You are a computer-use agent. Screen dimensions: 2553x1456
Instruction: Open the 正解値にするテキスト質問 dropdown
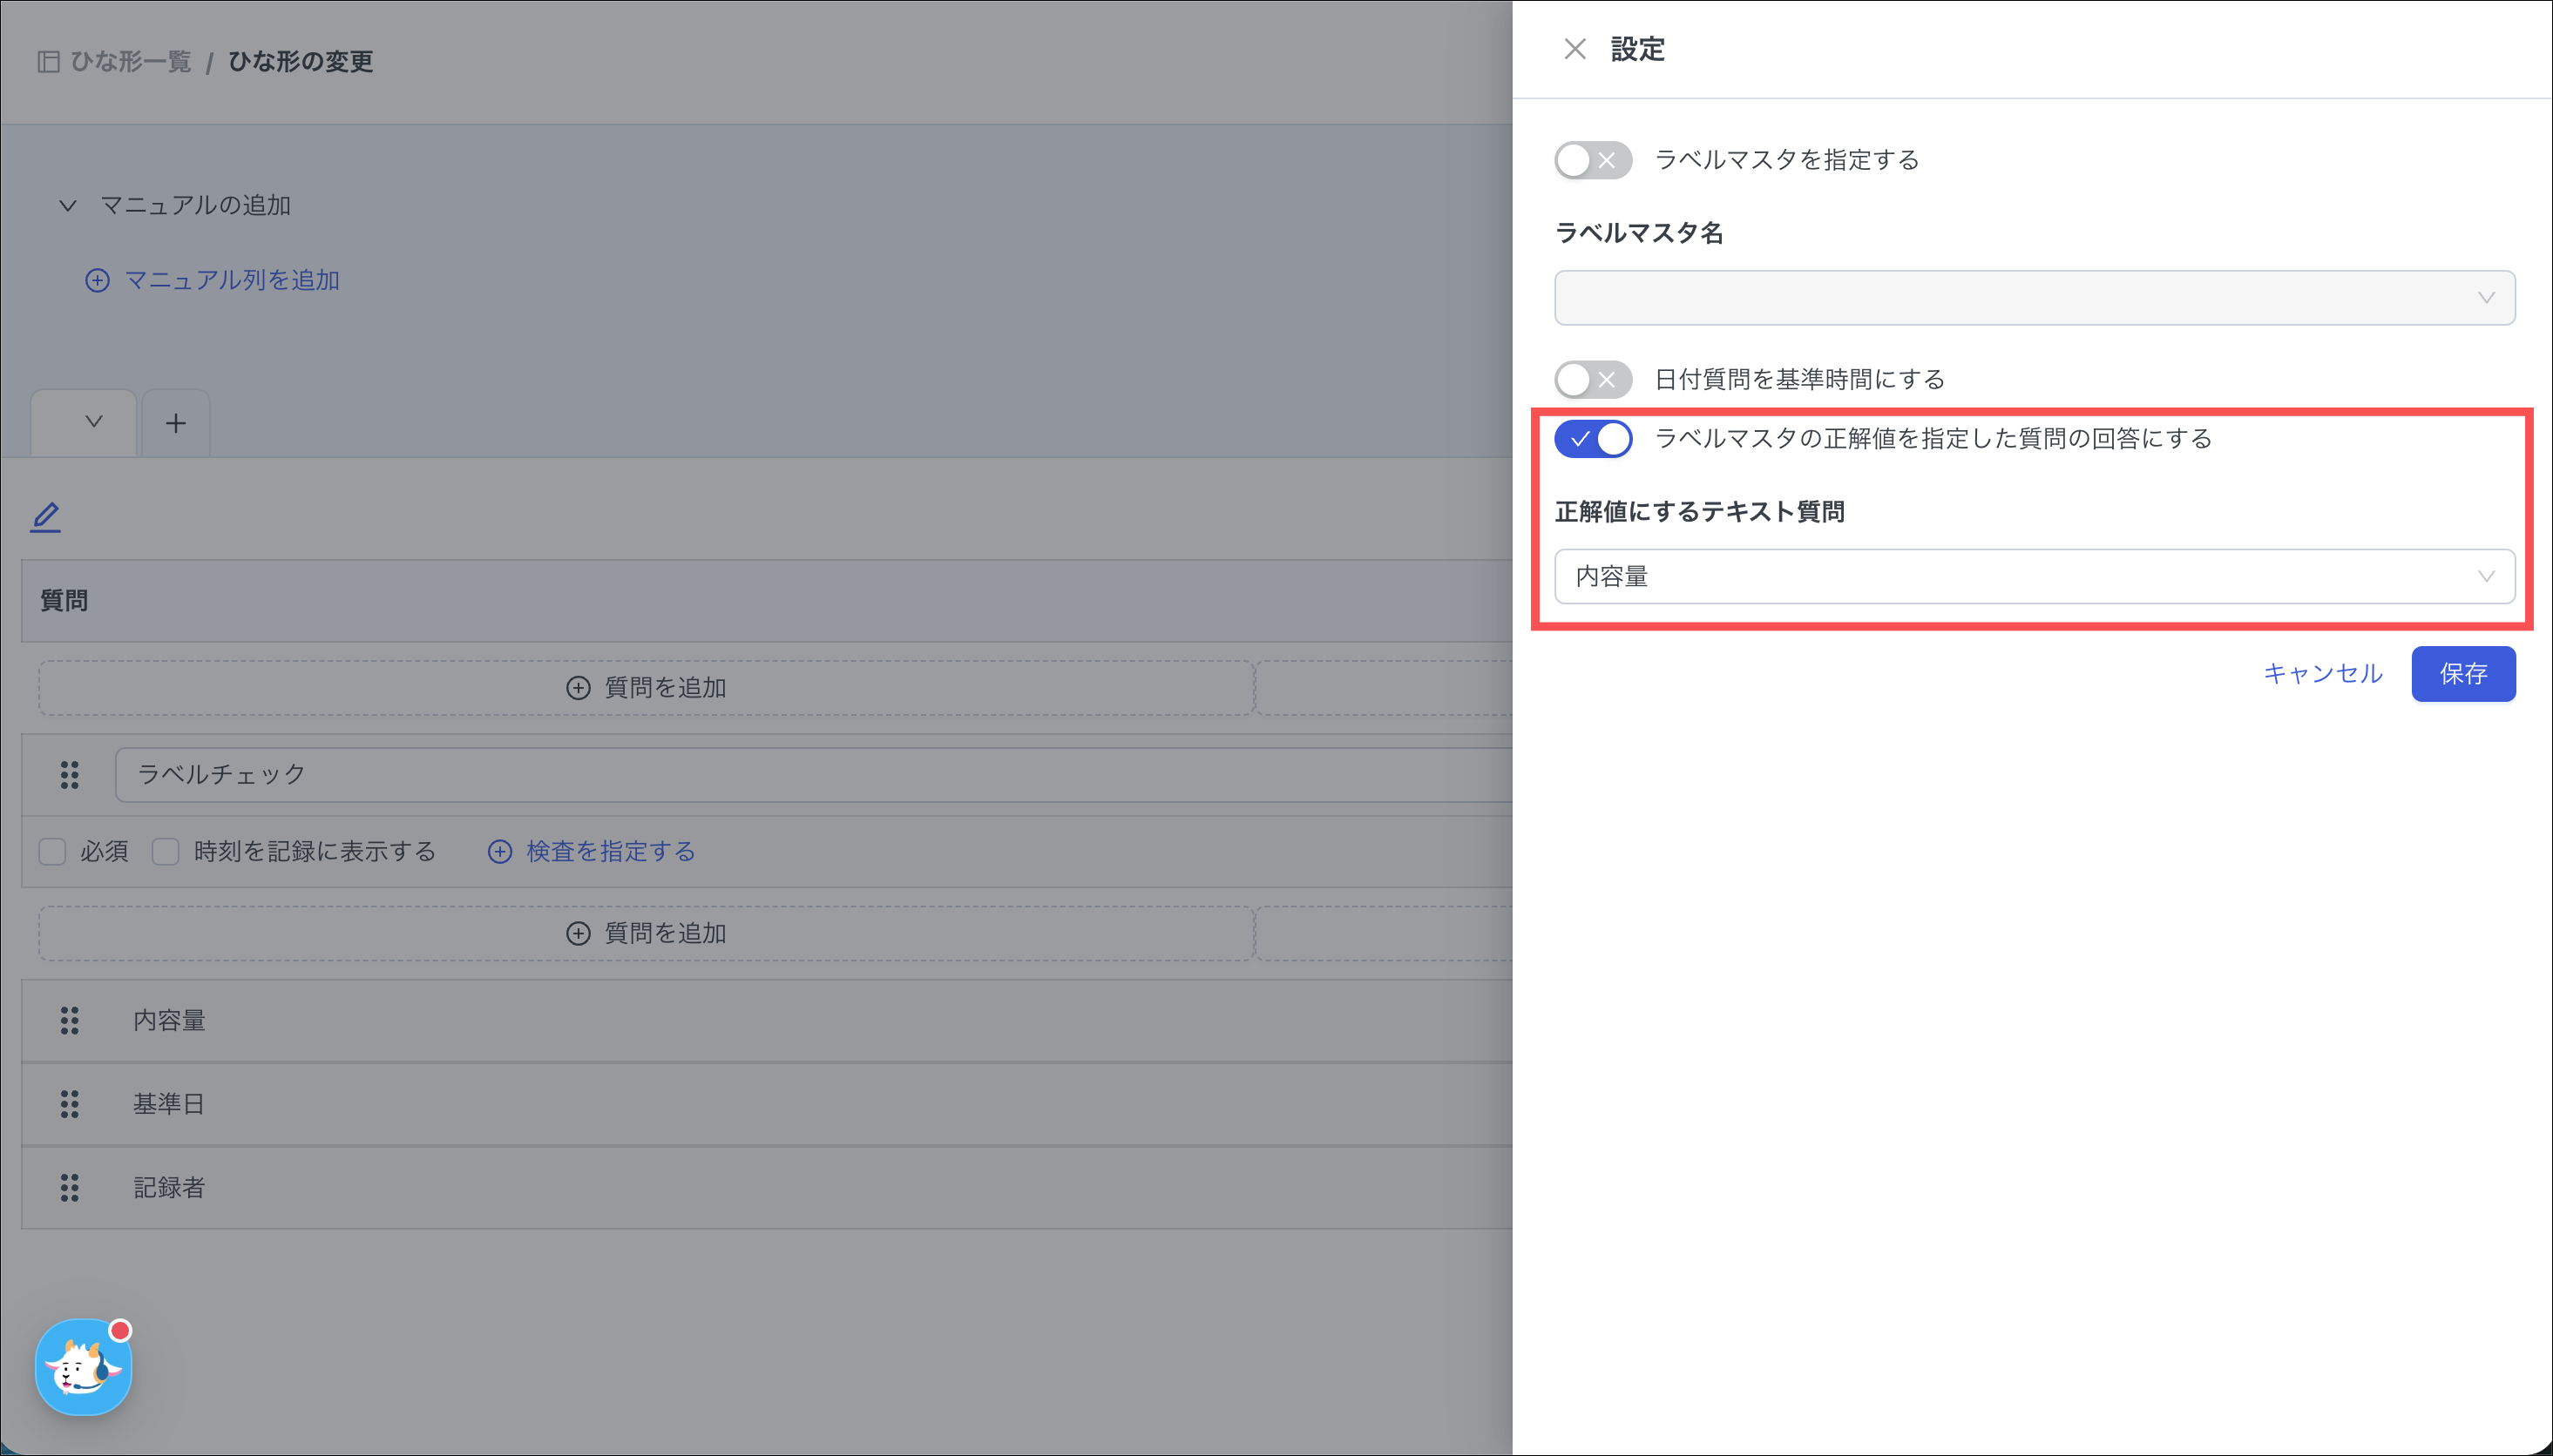click(2034, 577)
